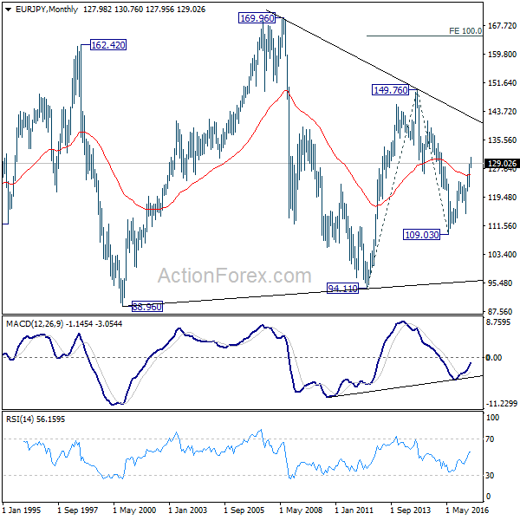The height and width of the screenshot is (520, 520).
Task: Click the 162.420 peak price label
Action: pos(108,45)
